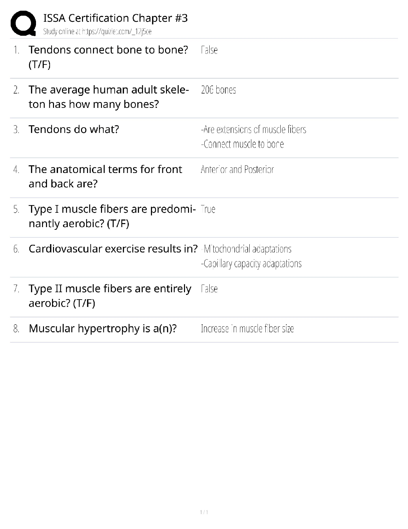Select the 'Cardiovascular exercise results in?' question
The width and height of the screenshot is (408, 529).
click(113, 249)
